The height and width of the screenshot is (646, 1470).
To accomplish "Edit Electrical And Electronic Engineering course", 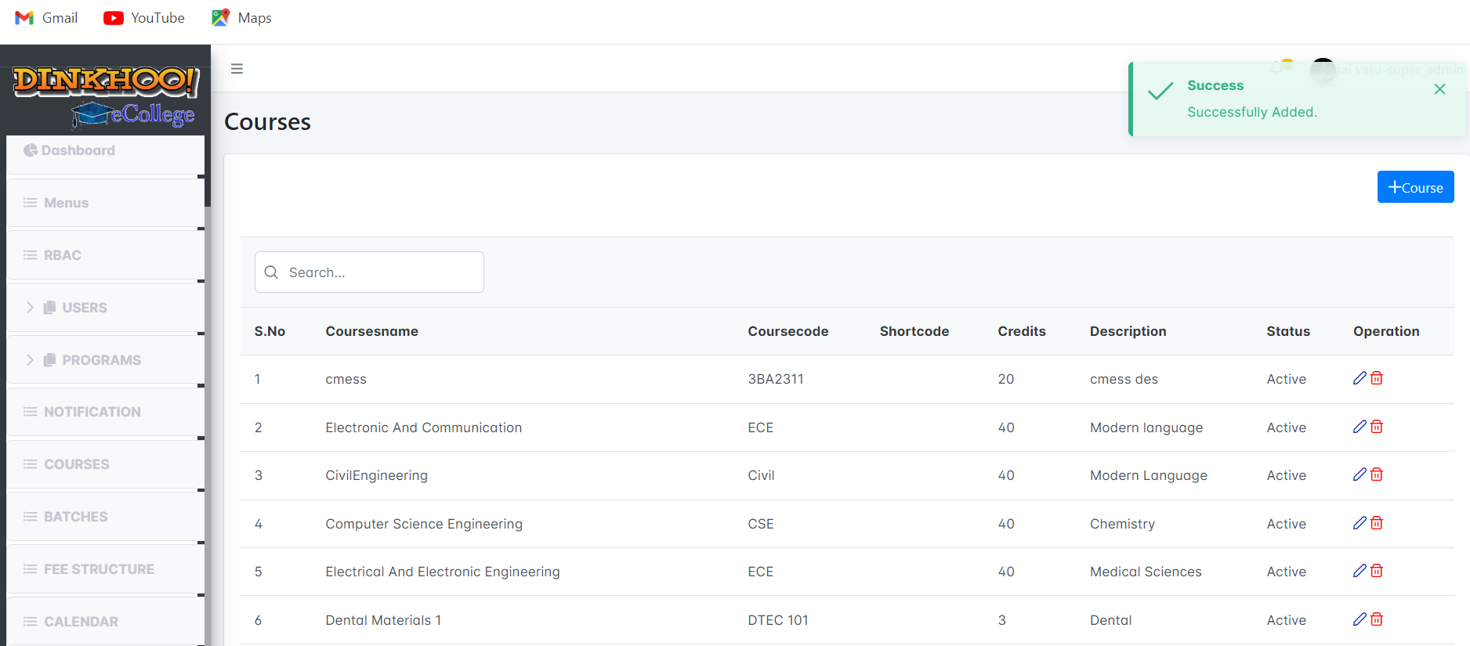I will [x=1360, y=571].
